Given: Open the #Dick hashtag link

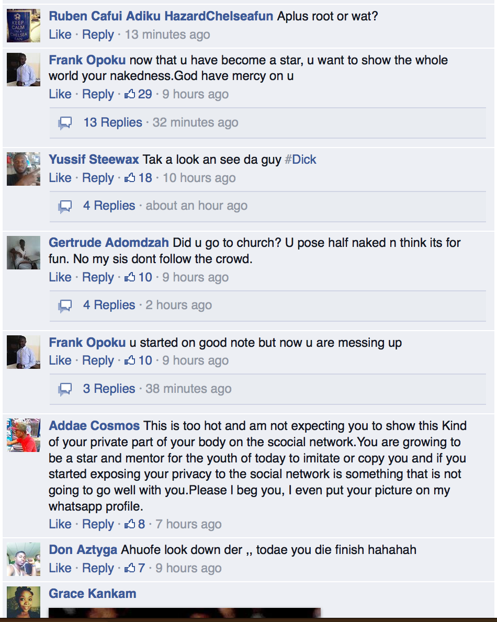Looking at the screenshot, I should pyautogui.click(x=301, y=160).
